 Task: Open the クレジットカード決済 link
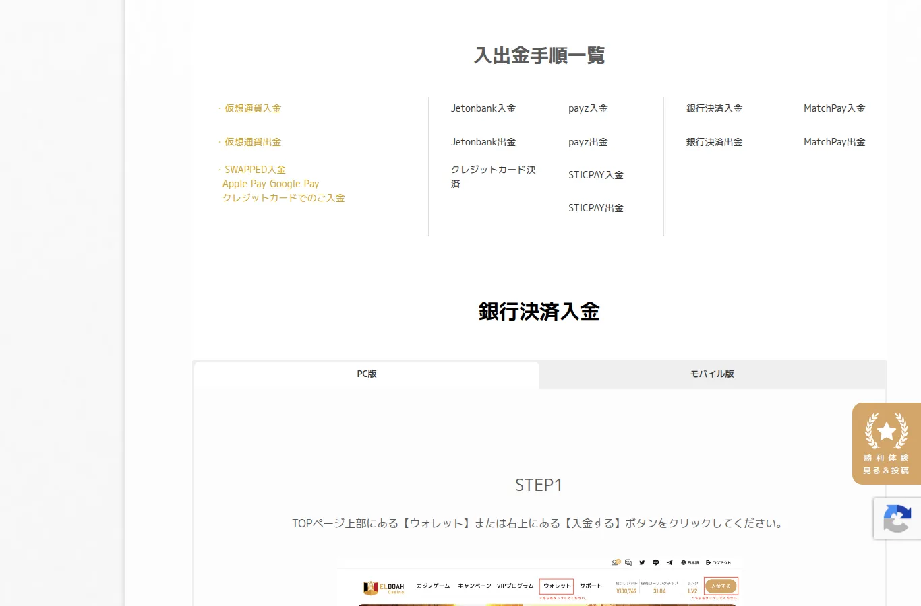coord(494,176)
